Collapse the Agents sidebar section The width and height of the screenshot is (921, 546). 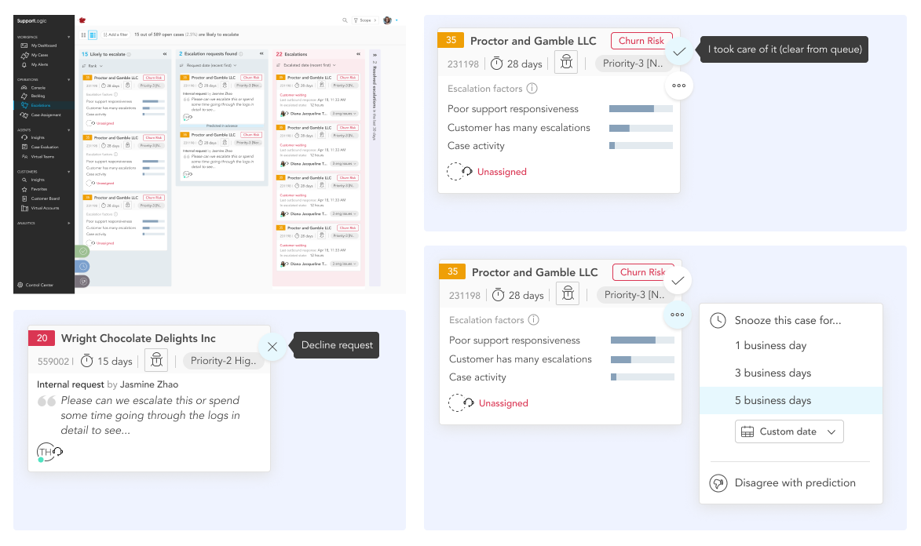(x=69, y=129)
